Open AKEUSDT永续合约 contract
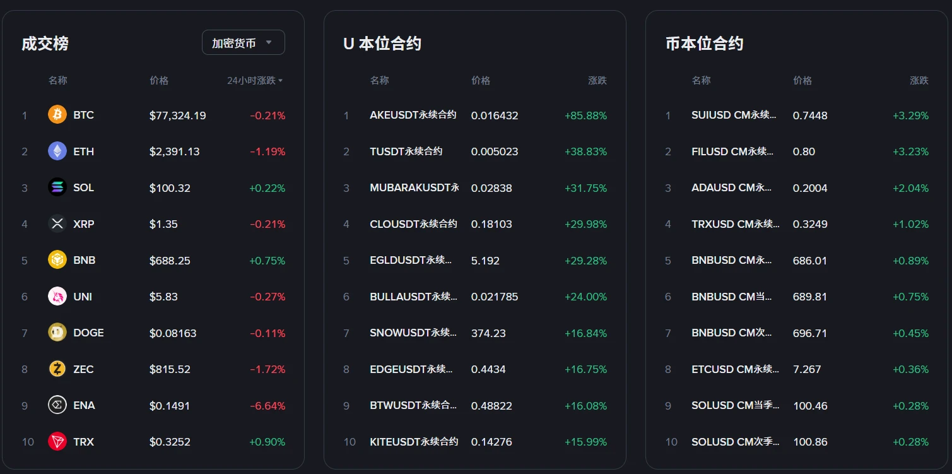The image size is (952, 474). pos(413,116)
